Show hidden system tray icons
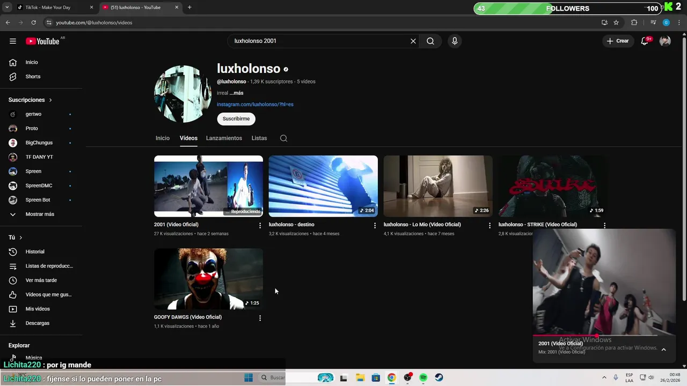Viewport: 687px width, 386px height. tap(604, 377)
